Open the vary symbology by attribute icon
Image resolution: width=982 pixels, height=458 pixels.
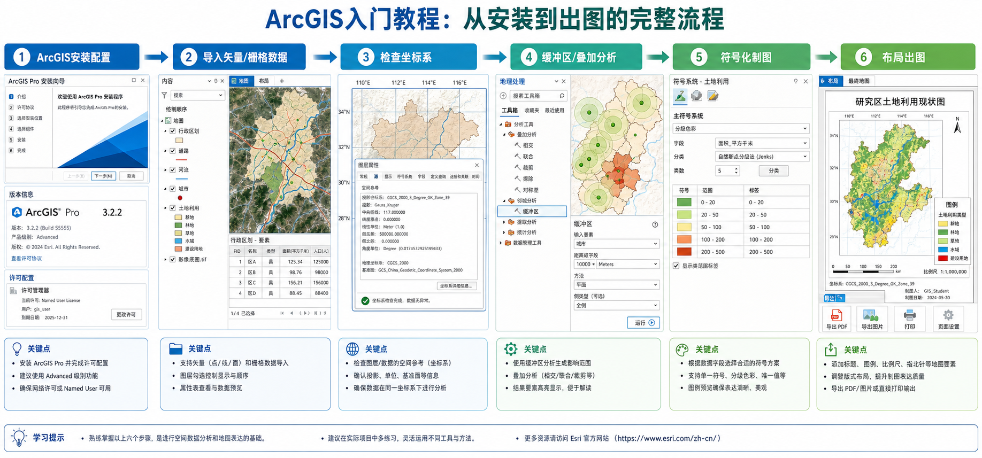point(696,96)
